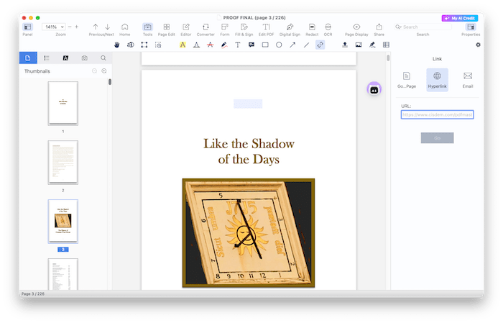Switch to annotations sidebar tab

point(65,58)
